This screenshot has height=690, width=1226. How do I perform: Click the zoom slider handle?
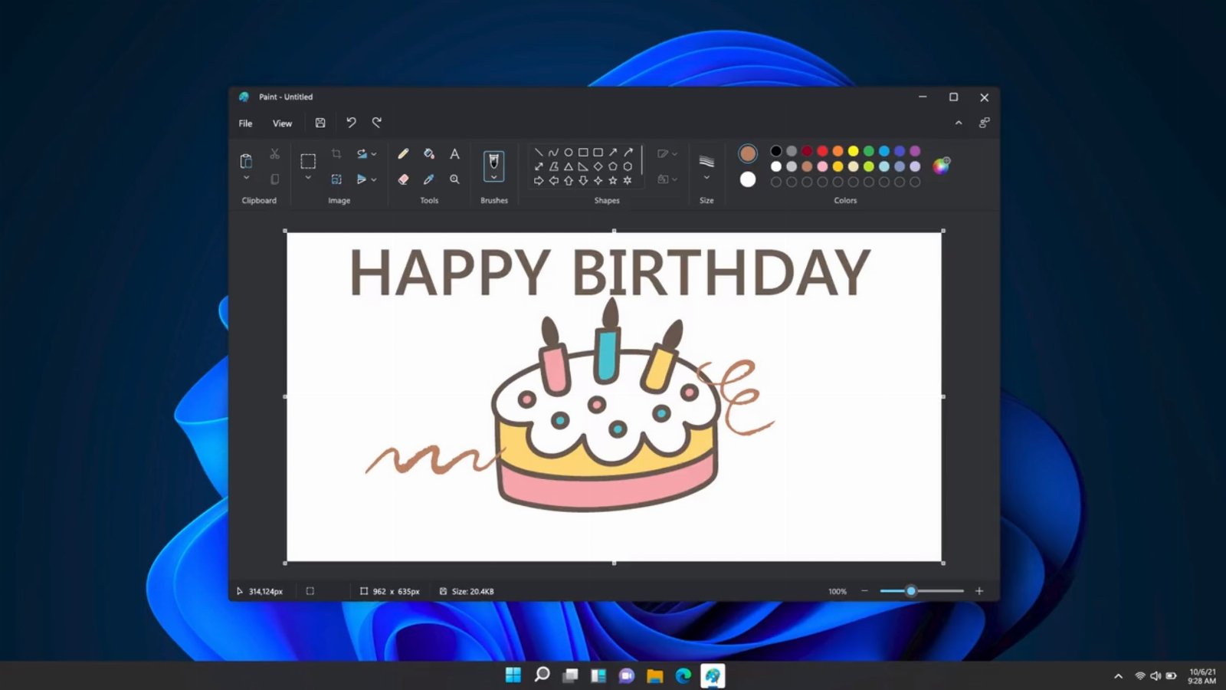[911, 591]
